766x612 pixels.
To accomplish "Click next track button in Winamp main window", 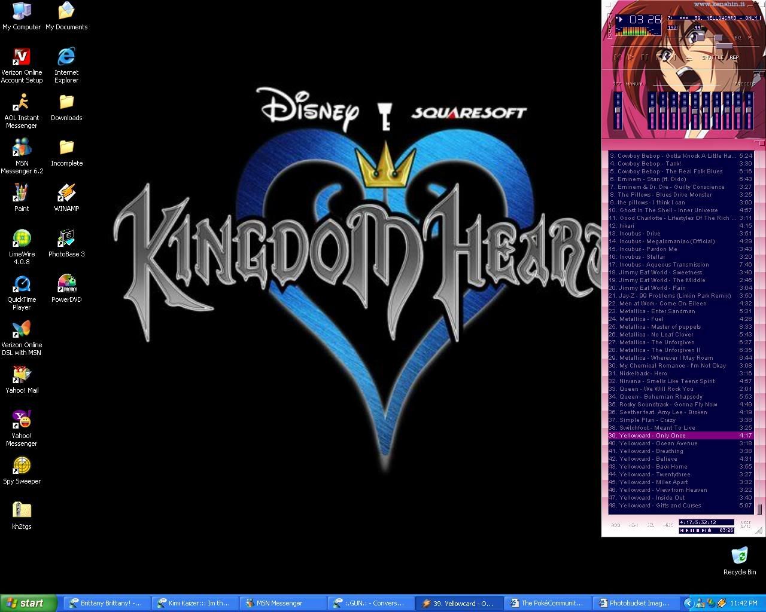I will click(x=673, y=57).
